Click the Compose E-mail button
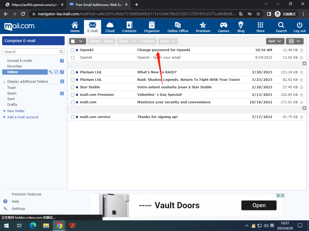The height and width of the screenshot is (231, 309). pyautogui.click(x=33, y=41)
